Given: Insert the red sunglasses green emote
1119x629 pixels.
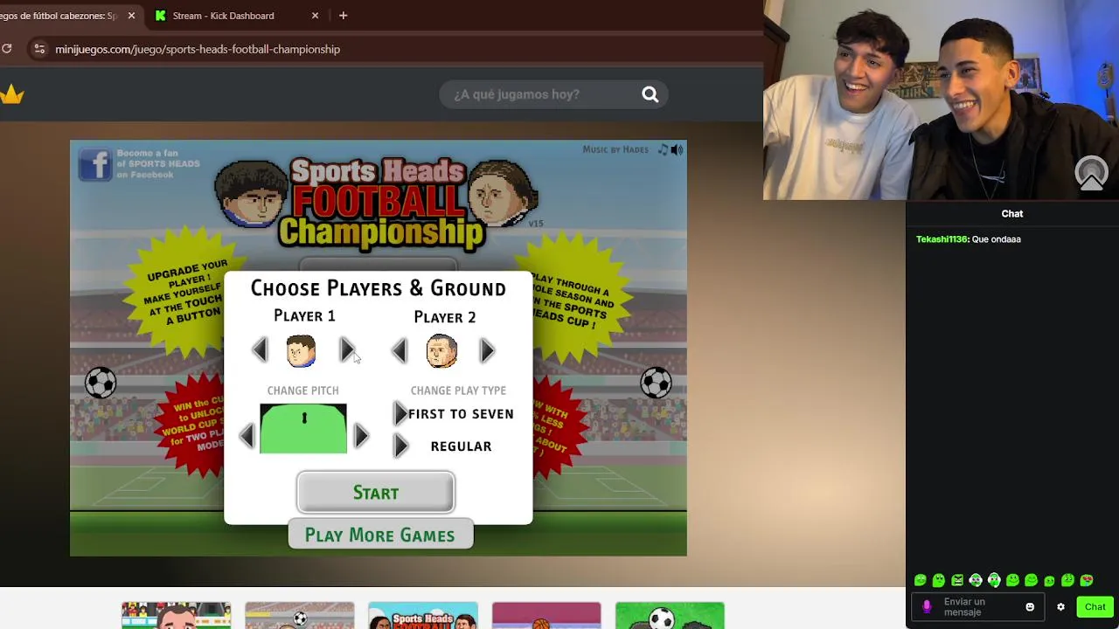Looking at the screenshot, I should click(1087, 580).
